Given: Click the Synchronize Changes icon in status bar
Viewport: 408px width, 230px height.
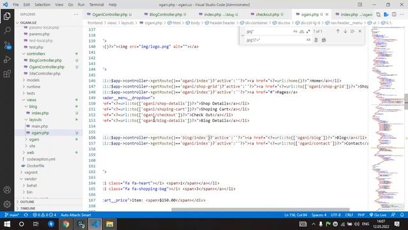Looking at the screenshot, I should click(x=25, y=215).
